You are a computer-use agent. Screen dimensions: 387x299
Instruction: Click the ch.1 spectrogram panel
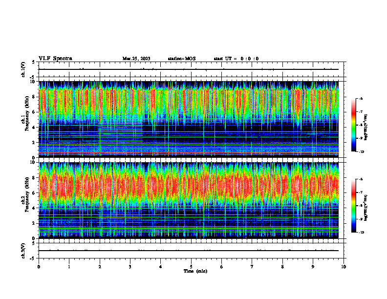click(x=189, y=119)
